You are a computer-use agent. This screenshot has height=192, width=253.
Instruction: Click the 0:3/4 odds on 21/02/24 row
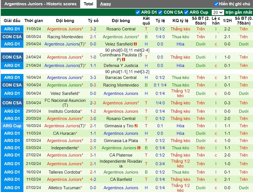(160, 164)
